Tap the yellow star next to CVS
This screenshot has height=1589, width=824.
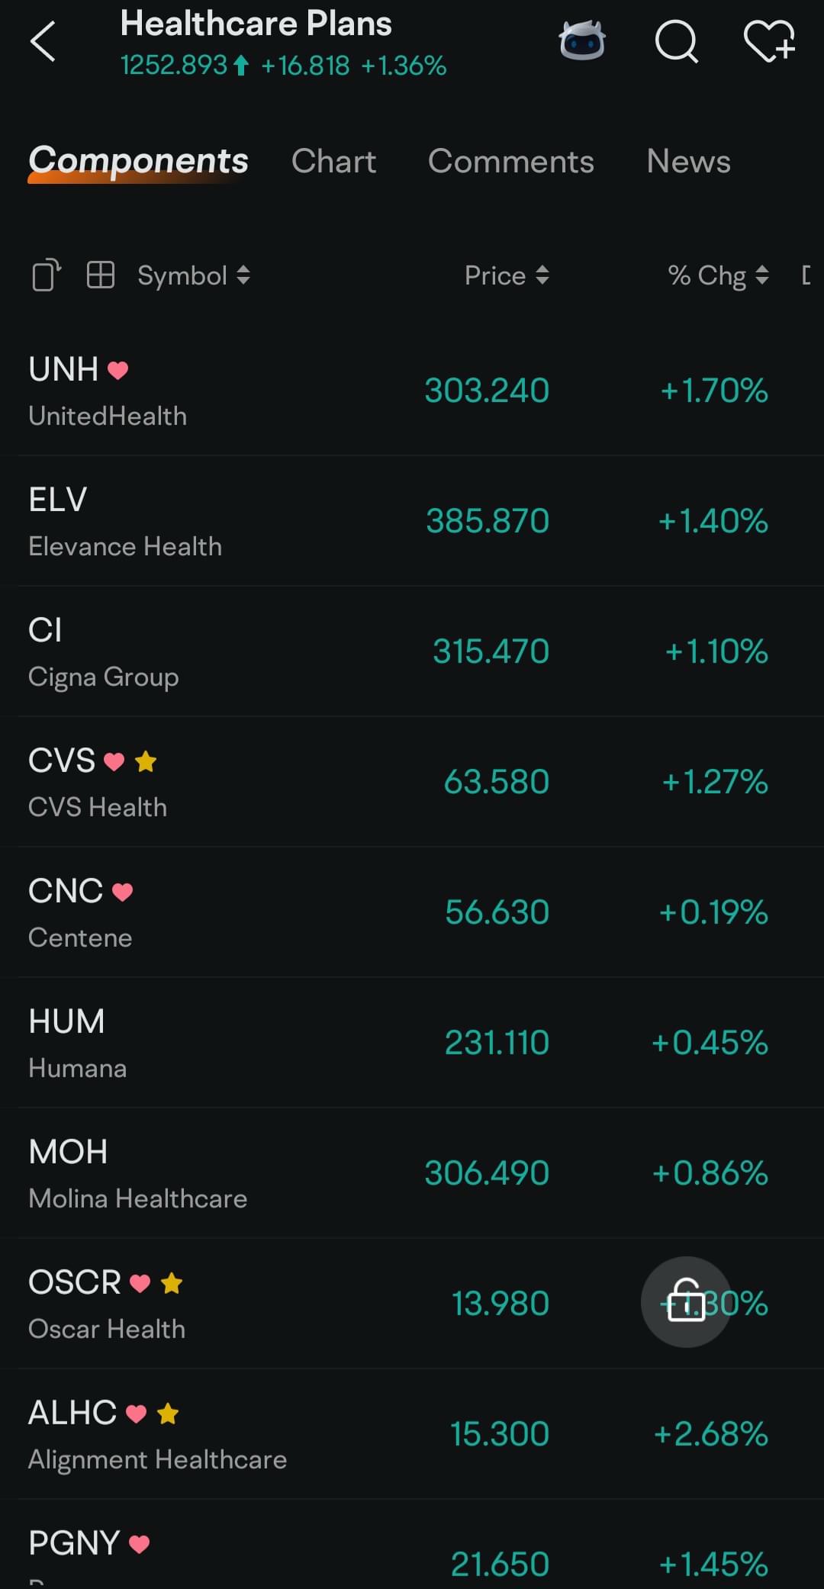(146, 761)
